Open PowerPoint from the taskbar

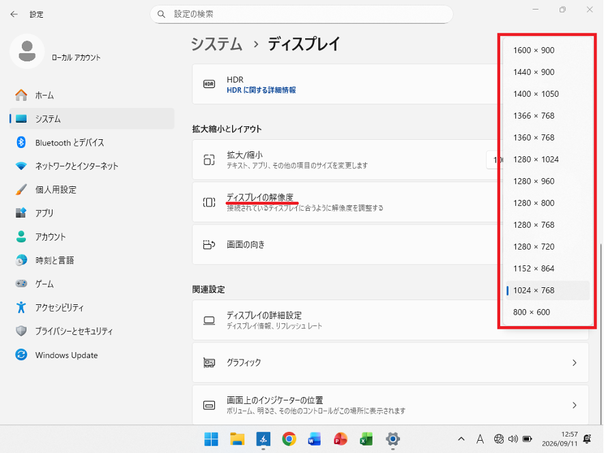[341, 439]
